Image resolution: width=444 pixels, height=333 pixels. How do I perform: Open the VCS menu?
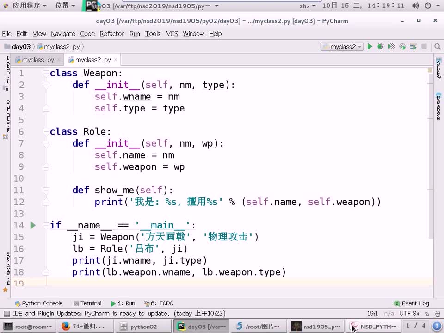tap(172, 34)
